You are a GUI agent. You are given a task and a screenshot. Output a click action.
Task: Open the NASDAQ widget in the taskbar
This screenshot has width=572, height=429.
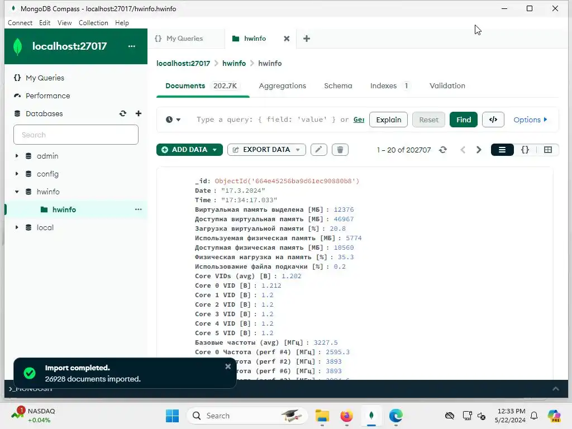34,415
